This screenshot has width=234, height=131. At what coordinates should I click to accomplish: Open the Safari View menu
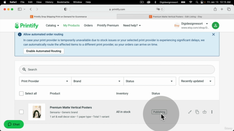tap(39, 2)
